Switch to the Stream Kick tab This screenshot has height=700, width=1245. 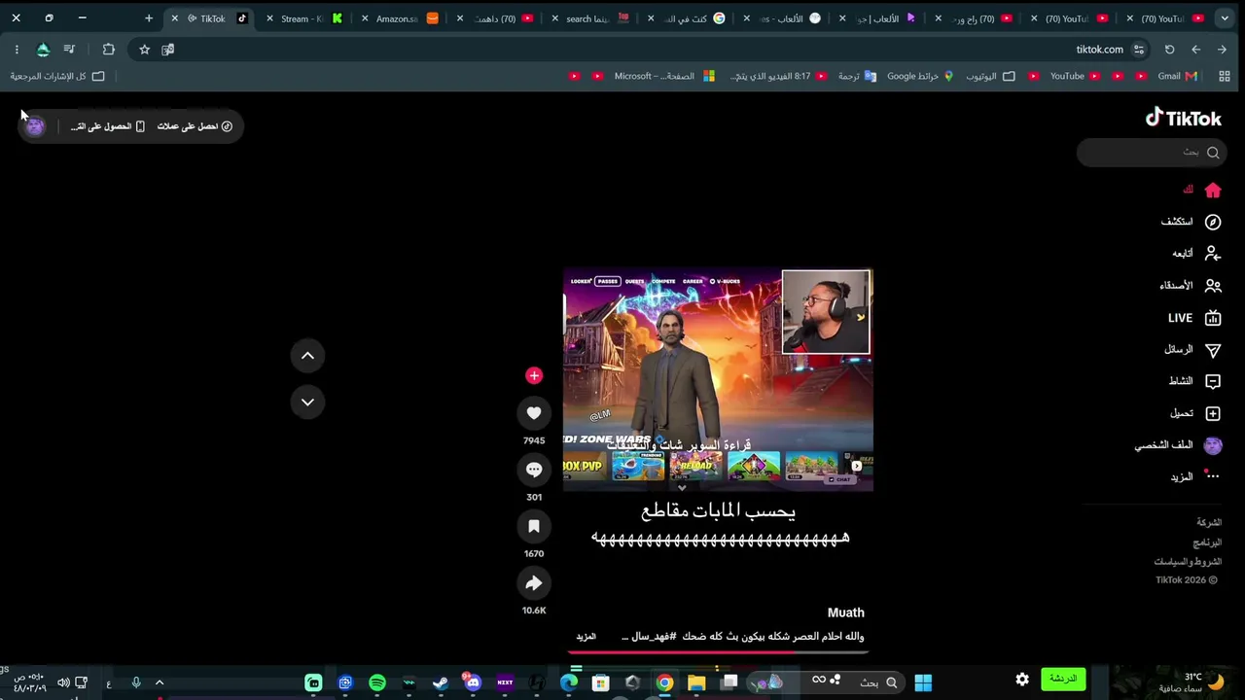point(306,18)
